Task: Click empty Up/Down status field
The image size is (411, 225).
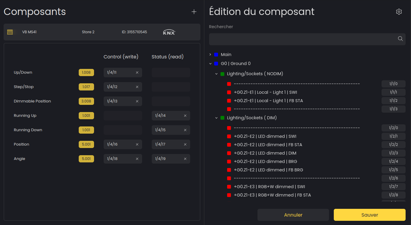Action: (171, 73)
